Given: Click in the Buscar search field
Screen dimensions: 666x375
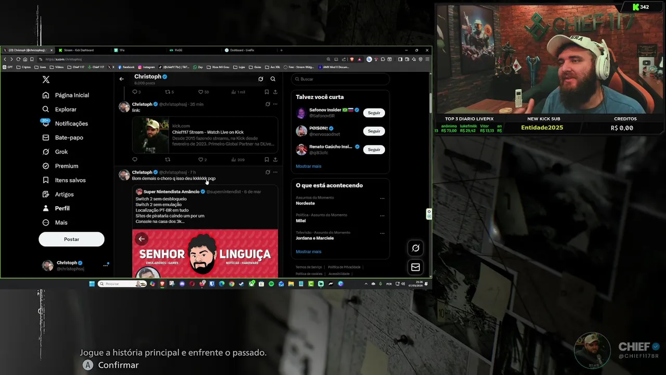Looking at the screenshot, I should (340, 79).
